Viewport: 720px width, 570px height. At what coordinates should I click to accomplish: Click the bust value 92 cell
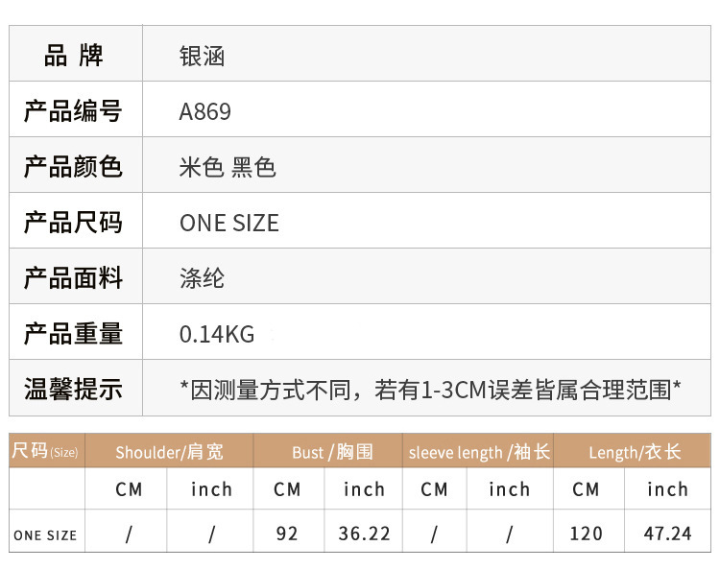(x=287, y=534)
